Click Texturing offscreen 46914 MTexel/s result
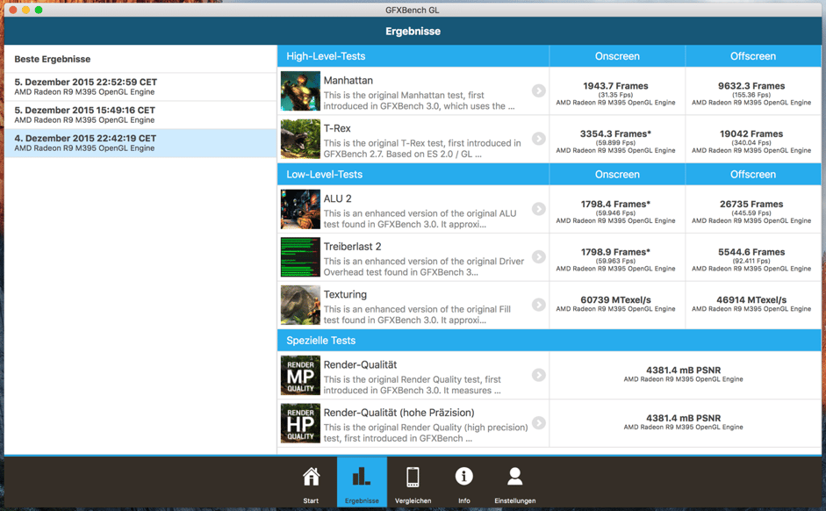826x511 pixels. [x=751, y=299]
